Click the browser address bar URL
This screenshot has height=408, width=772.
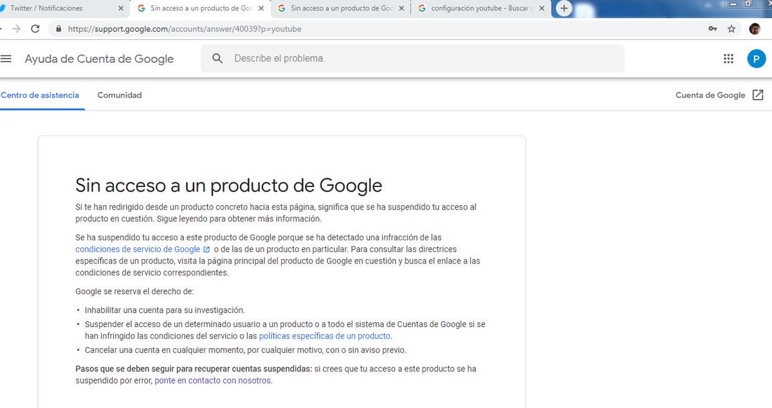184,29
